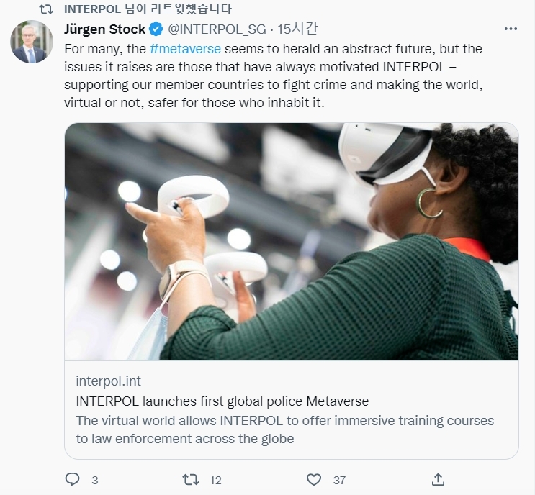Click the 15시간 timestamp
This screenshot has width=535, height=495.
pyautogui.click(x=297, y=29)
